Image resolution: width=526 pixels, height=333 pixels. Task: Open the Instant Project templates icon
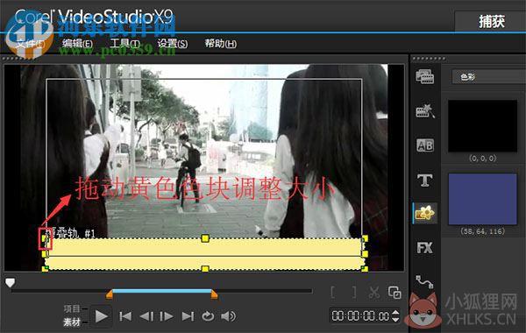[425, 111]
